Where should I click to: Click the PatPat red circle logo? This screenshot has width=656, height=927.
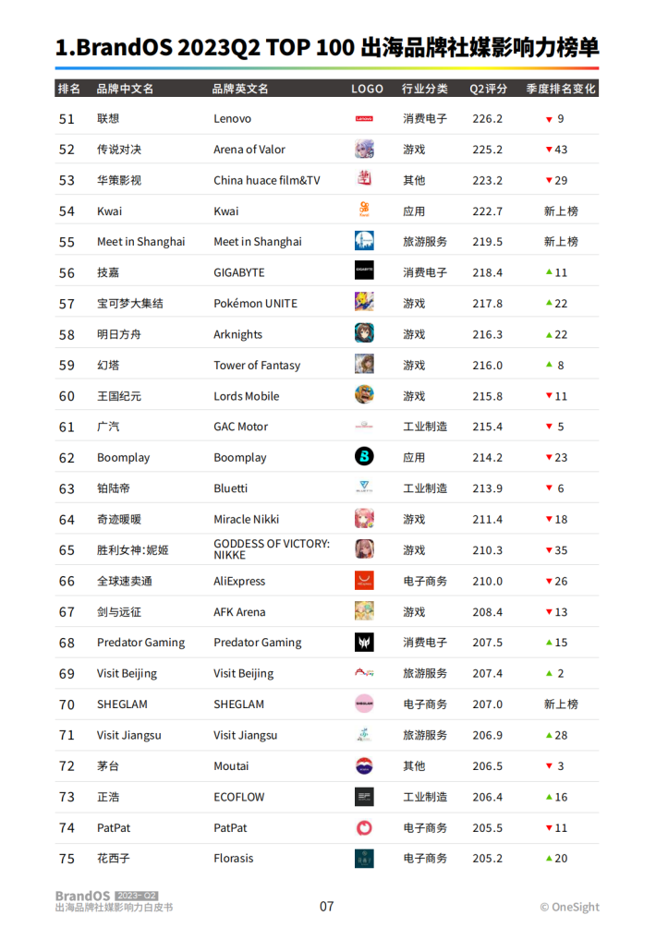click(x=364, y=827)
